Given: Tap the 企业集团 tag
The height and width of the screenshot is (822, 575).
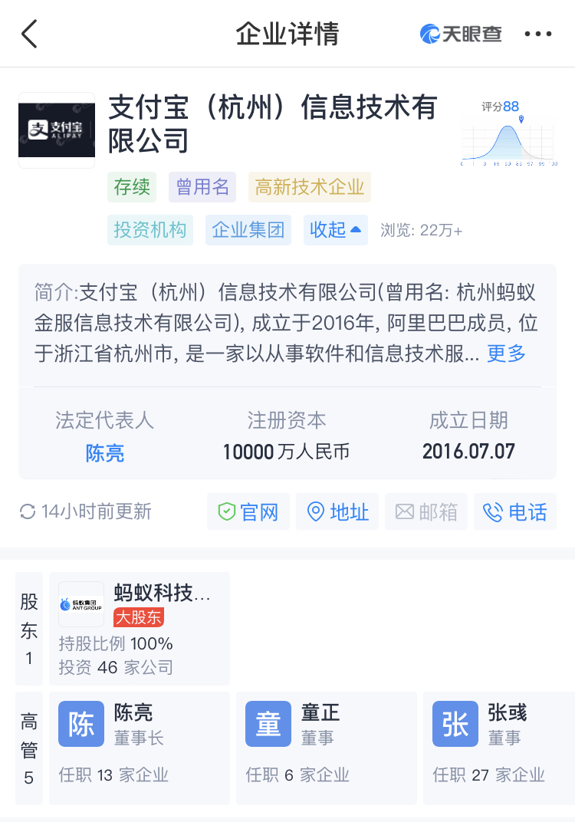Looking at the screenshot, I should click(x=248, y=229).
